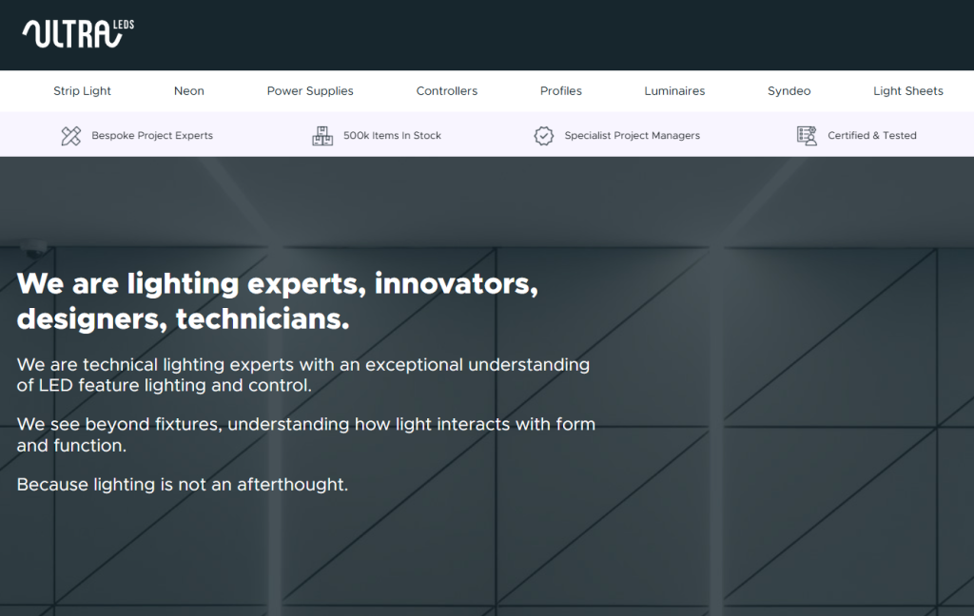Click the Bespoke Project Experts pencil-ruler icon
This screenshot has width=974, height=616.
[x=71, y=136]
